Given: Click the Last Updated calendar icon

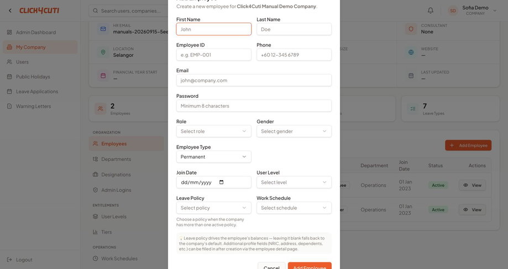Looking at the screenshot, I should tap(411, 76).
